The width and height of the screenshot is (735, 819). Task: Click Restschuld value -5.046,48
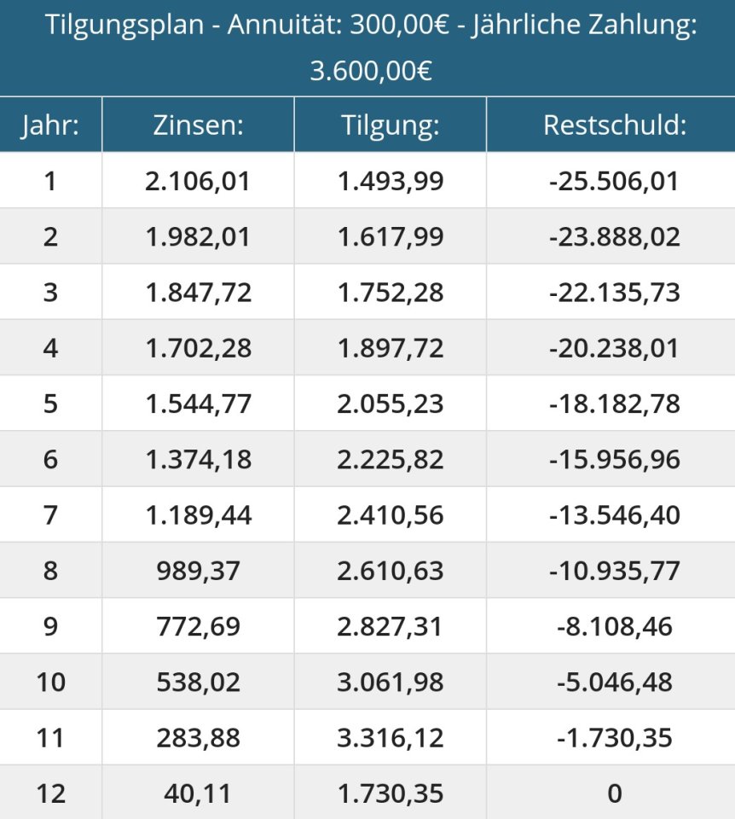point(615,682)
